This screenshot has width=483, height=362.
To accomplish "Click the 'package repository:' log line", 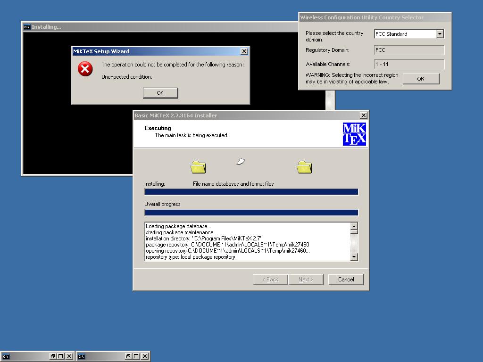I will click(227, 245).
